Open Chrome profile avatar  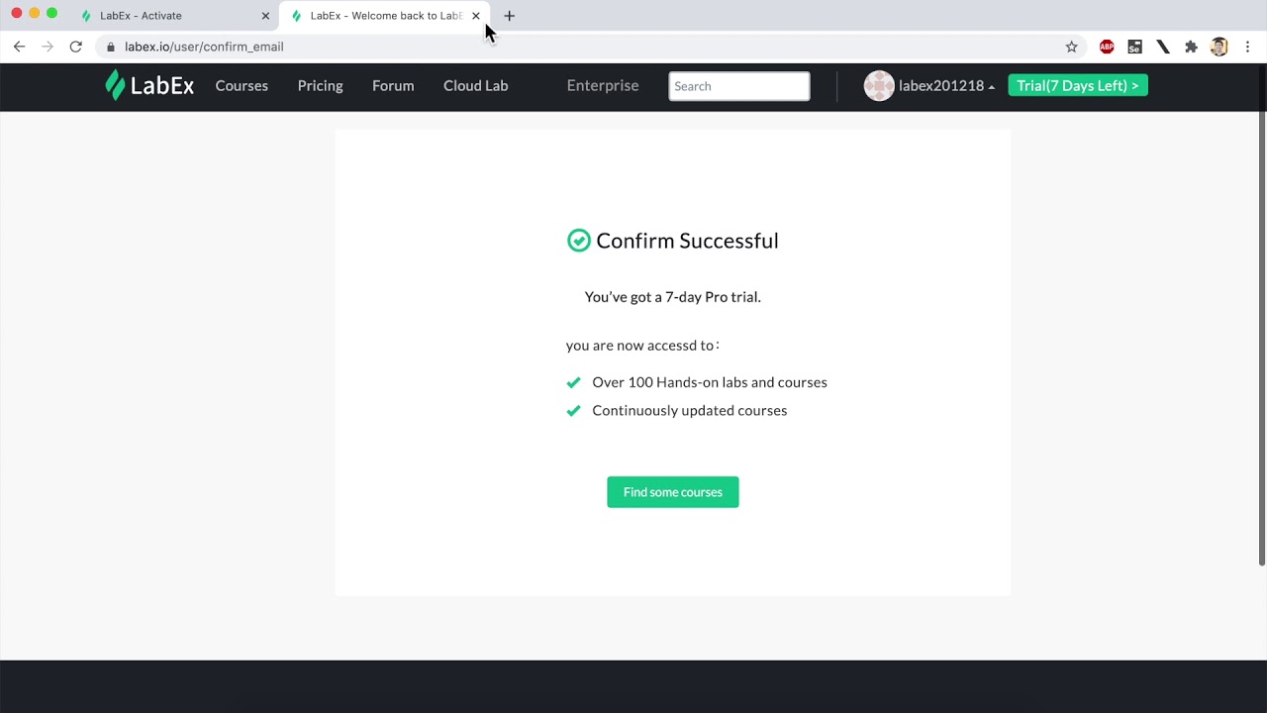click(1219, 47)
